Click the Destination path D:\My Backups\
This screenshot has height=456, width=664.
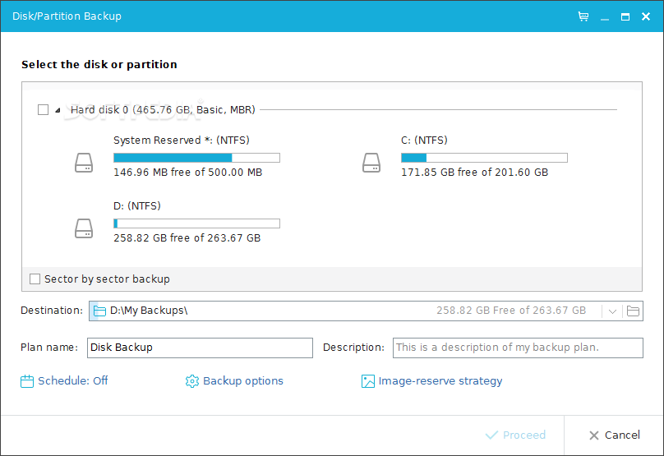pyautogui.click(x=149, y=311)
